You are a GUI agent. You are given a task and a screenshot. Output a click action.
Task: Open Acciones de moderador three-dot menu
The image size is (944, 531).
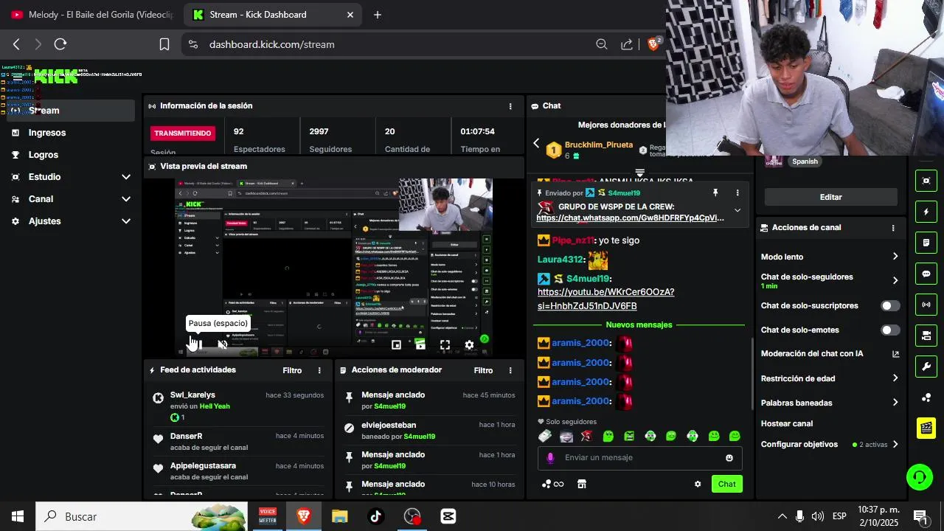510,370
